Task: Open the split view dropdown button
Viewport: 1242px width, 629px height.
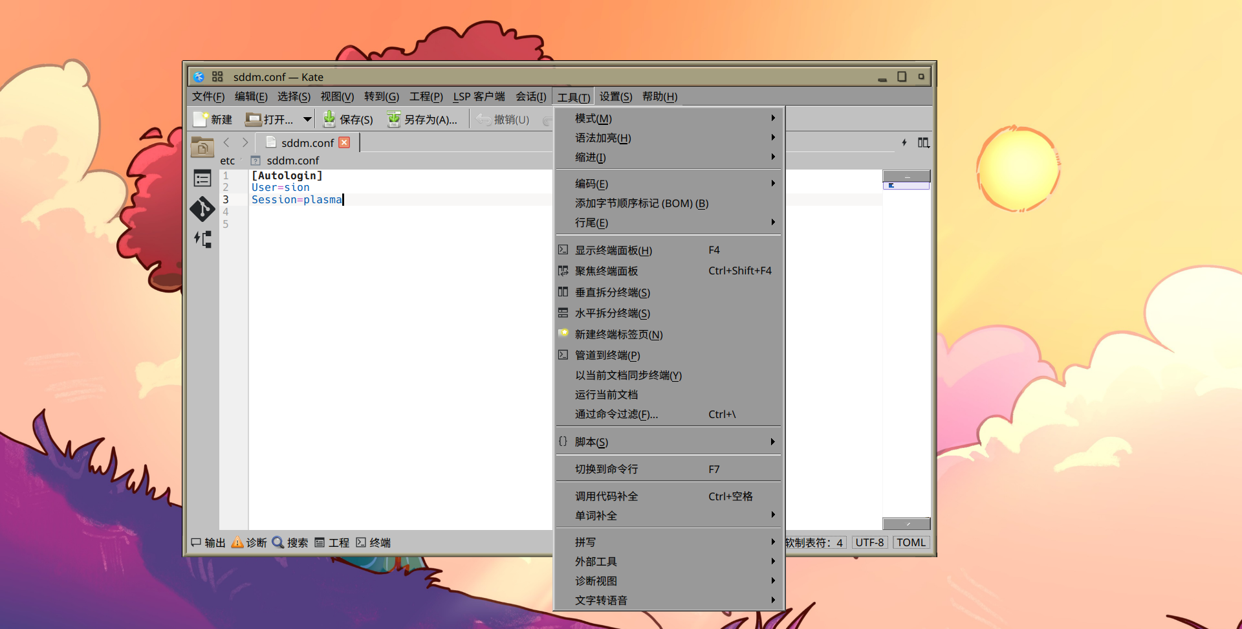Action: point(923,142)
